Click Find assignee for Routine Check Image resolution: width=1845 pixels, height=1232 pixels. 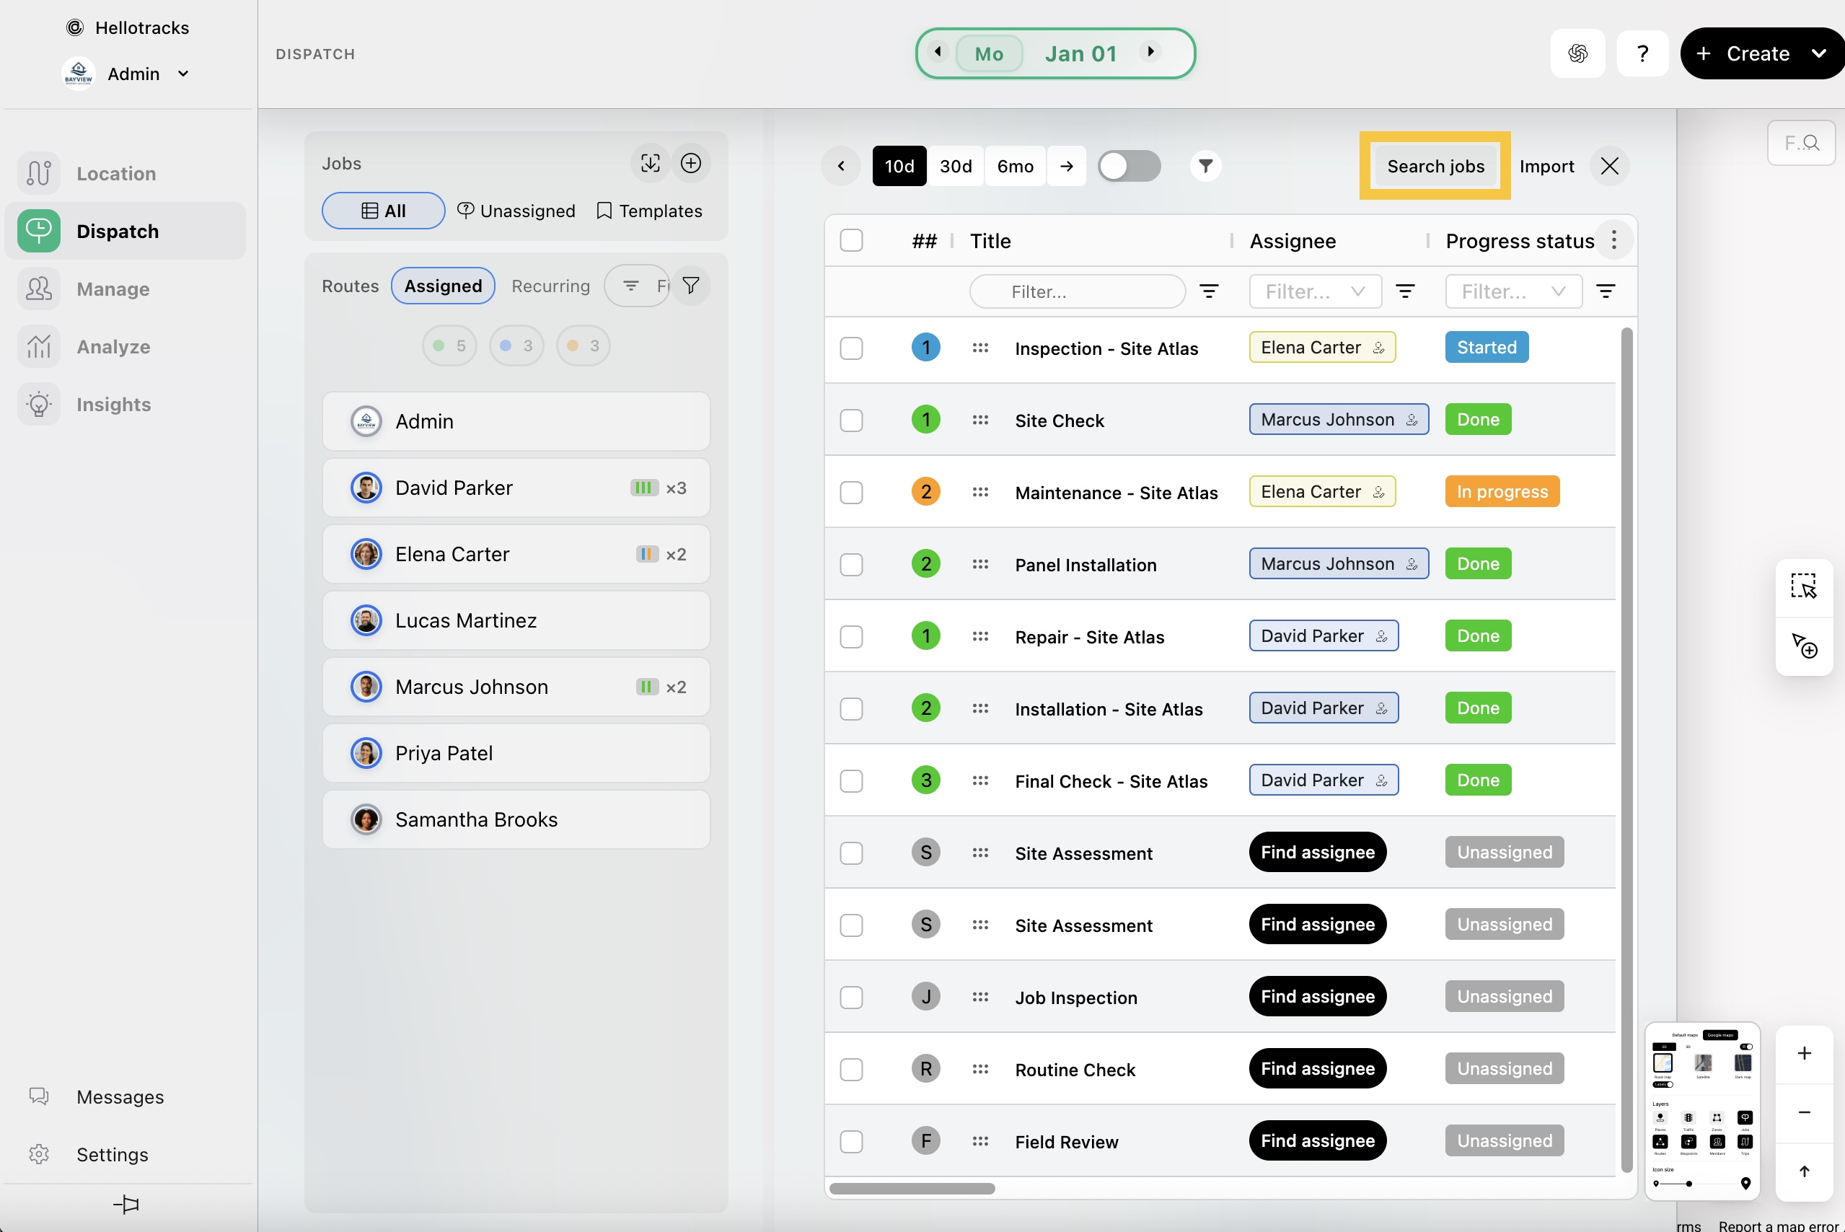[1317, 1068]
